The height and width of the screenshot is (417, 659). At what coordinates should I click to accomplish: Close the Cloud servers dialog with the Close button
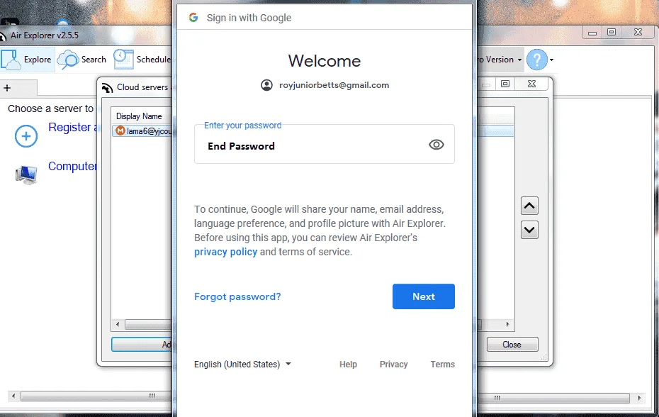512,344
